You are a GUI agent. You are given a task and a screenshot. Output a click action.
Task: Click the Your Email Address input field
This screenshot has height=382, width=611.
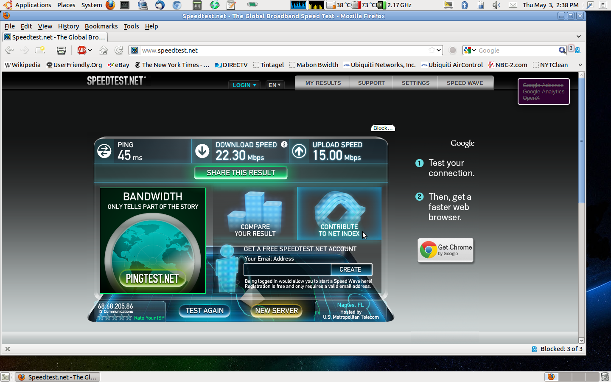pos(287,270)
